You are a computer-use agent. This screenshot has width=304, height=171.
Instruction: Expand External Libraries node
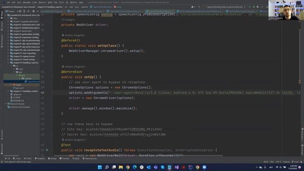pos(6,104)
